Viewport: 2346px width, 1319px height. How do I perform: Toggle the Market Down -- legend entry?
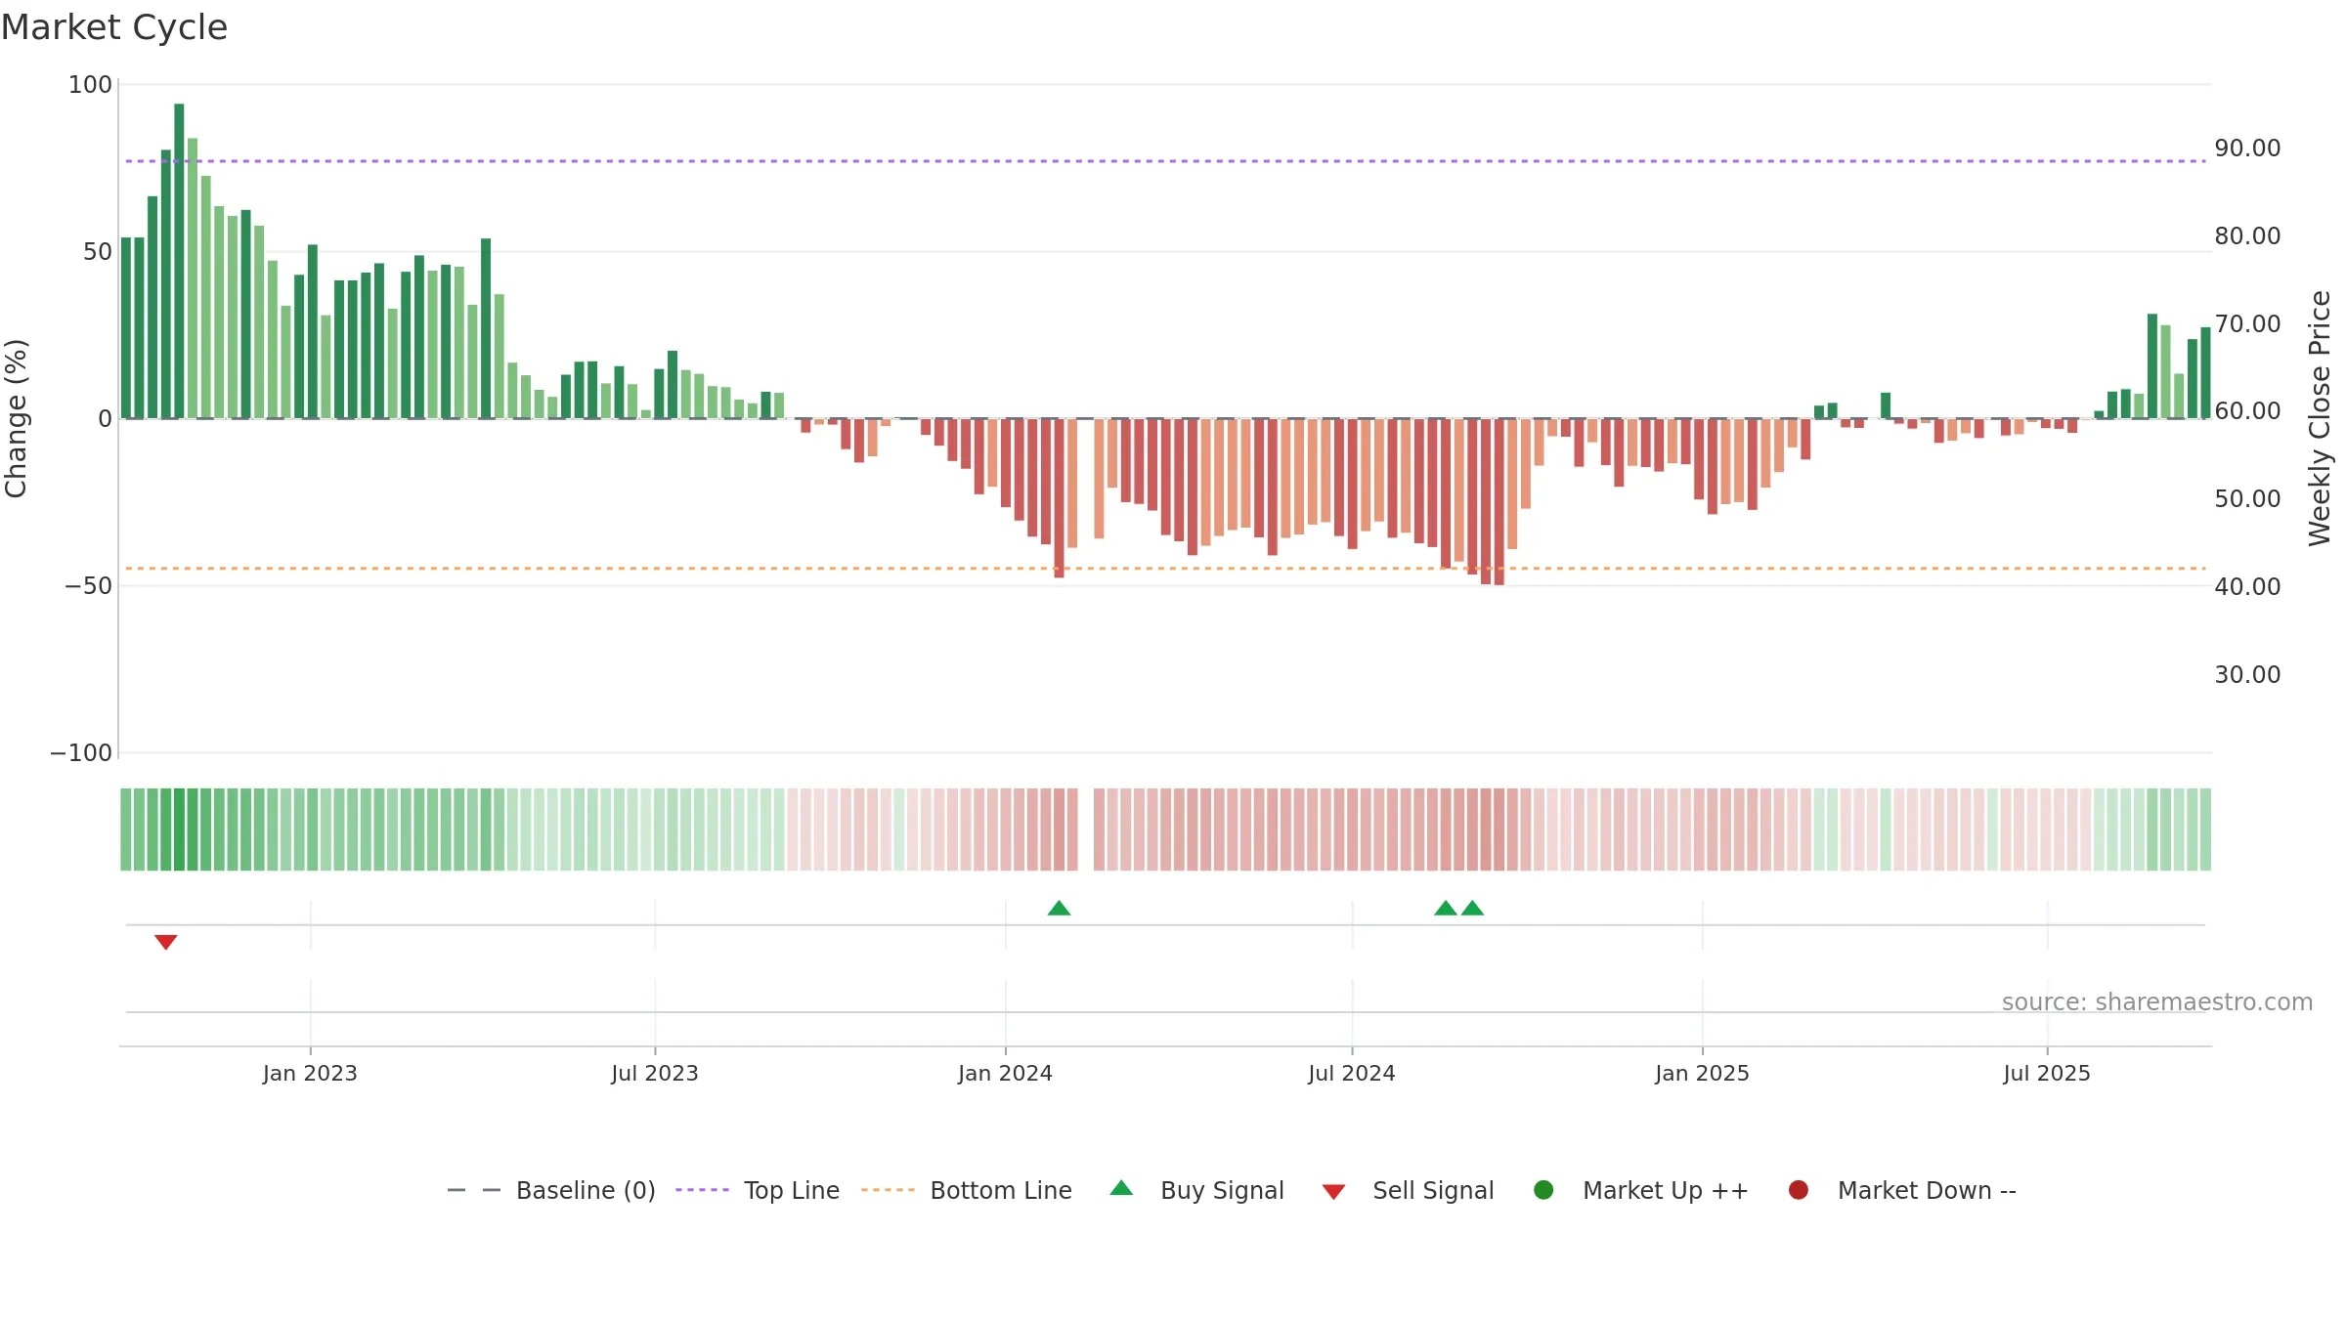(1902, 1190)
